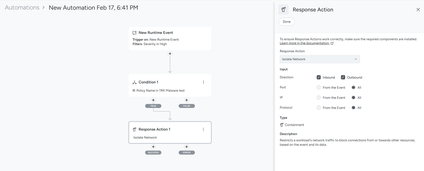Close the Response Action panel

(x=418, y=10)
